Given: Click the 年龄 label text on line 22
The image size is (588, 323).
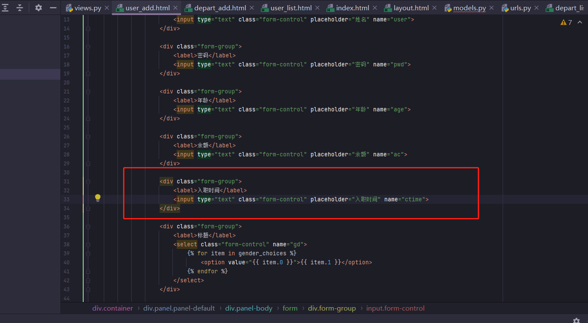Looking at the screenshot, I should (x=203, y=100).
